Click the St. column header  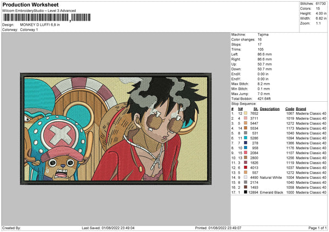coord(256,109)
